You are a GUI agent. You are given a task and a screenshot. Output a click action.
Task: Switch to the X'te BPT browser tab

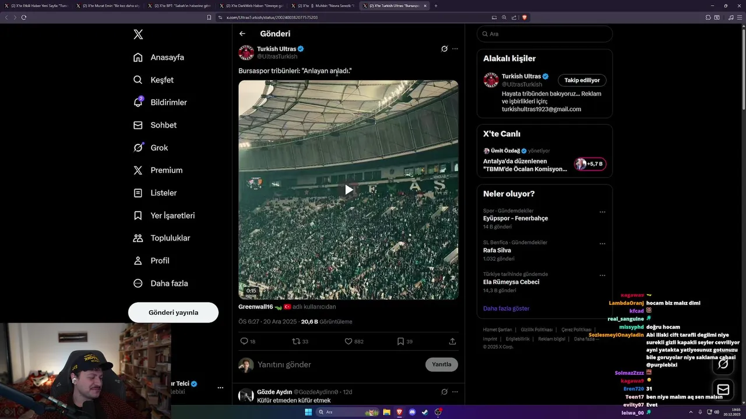[x=180, y=6]
